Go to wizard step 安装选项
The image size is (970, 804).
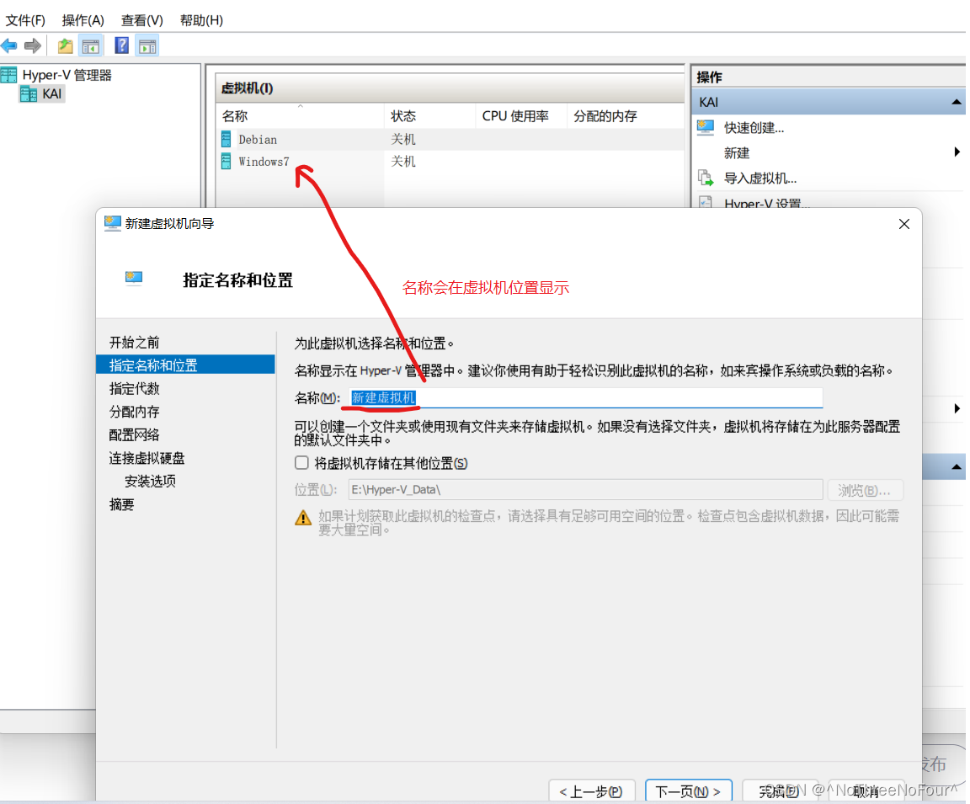[151, 482]
